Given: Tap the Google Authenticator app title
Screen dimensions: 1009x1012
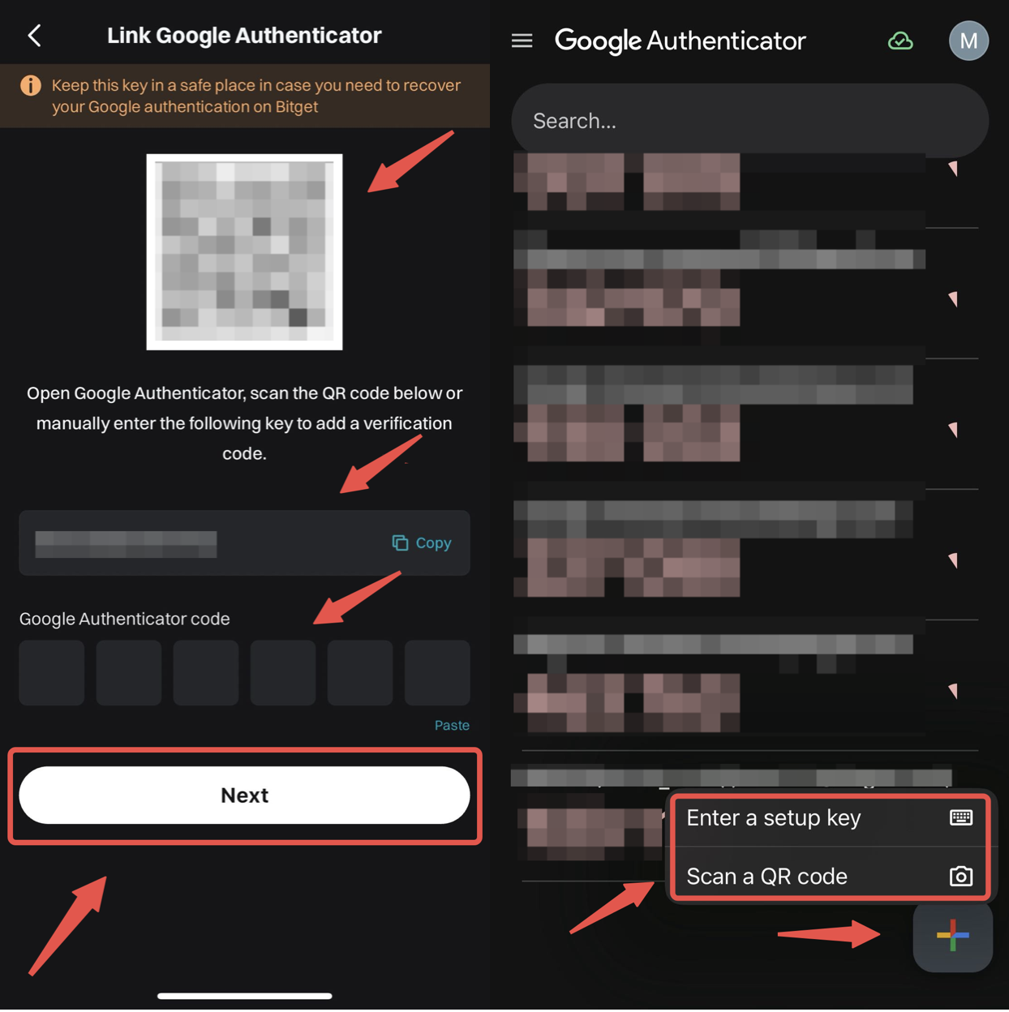Looking at the screenshot, I should coord(680,41).
